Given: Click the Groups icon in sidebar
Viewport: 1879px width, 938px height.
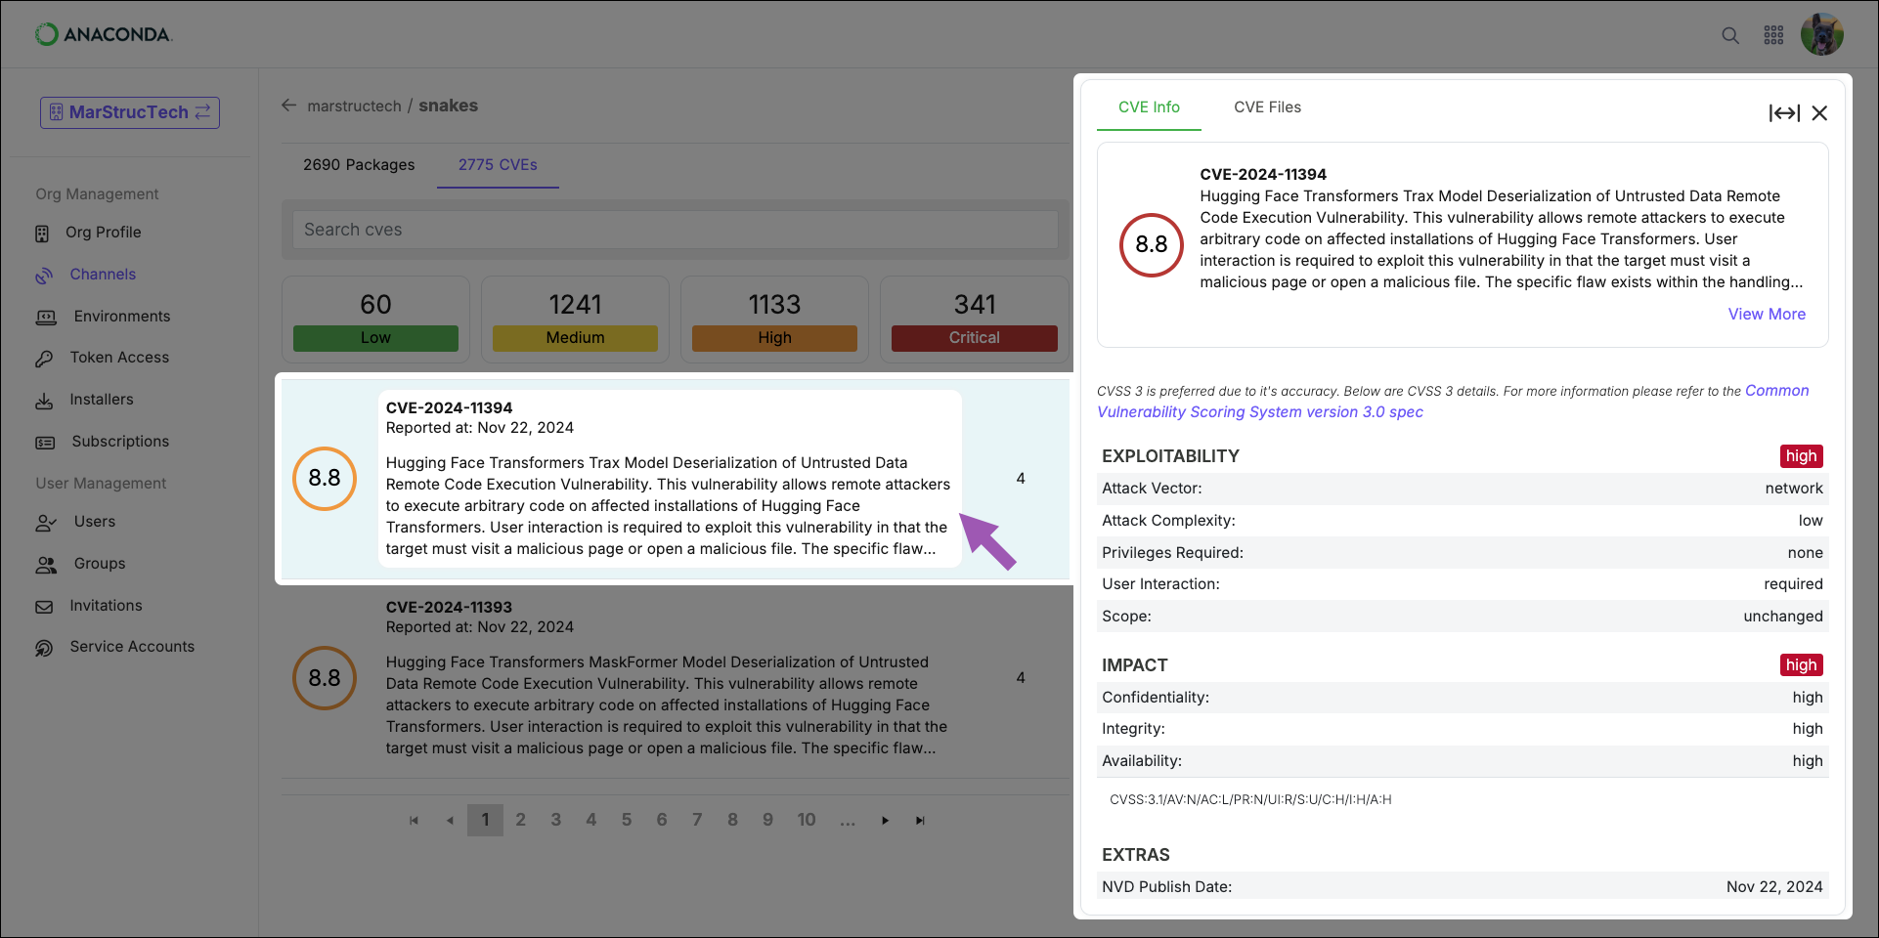Looking at the screenshot, I should 46,565.
